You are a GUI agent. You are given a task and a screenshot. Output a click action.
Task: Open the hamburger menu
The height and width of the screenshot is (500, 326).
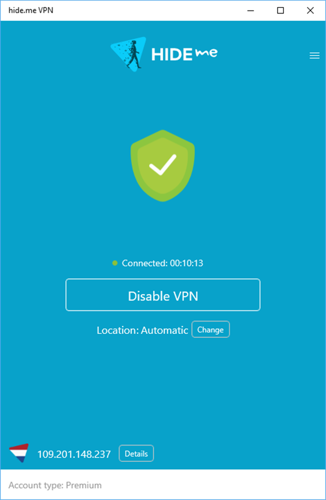point(314,55)
